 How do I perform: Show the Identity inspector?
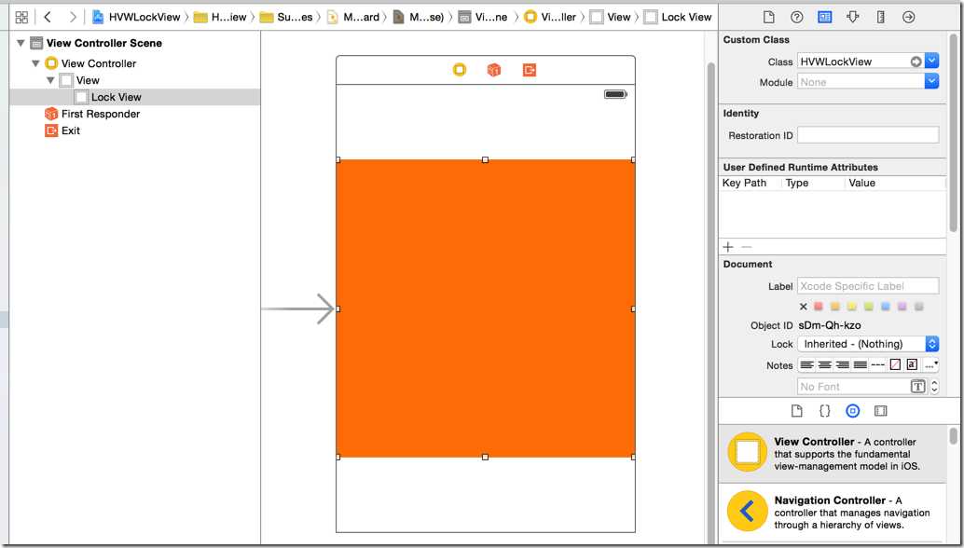coord(824,17)
